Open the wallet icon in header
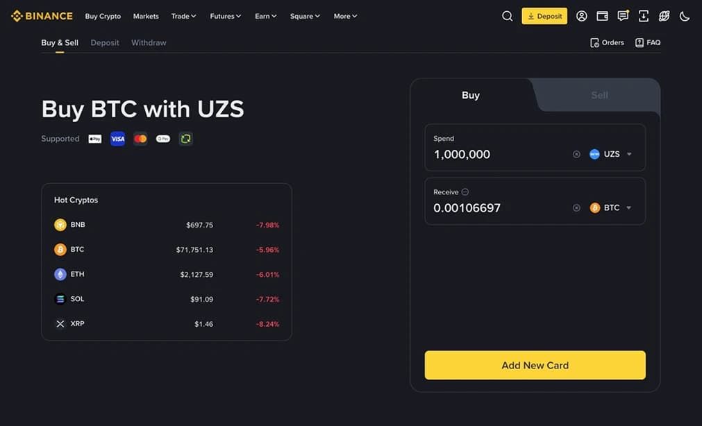The image size is (702, 426). (602, 16)
